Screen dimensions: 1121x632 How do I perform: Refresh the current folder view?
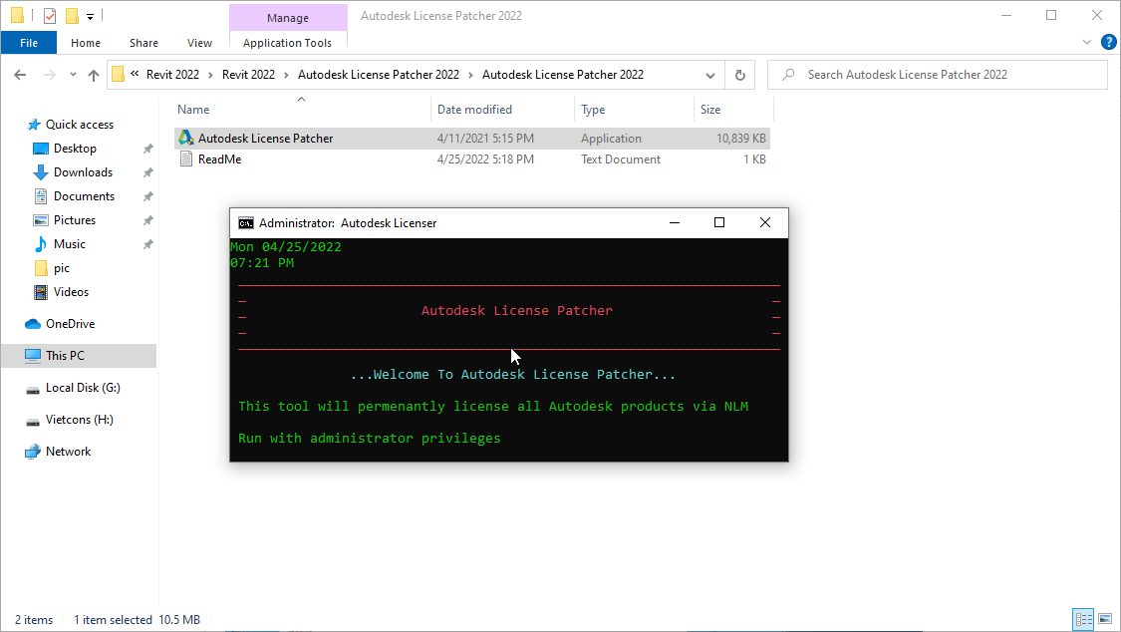(x=740, y=75)
